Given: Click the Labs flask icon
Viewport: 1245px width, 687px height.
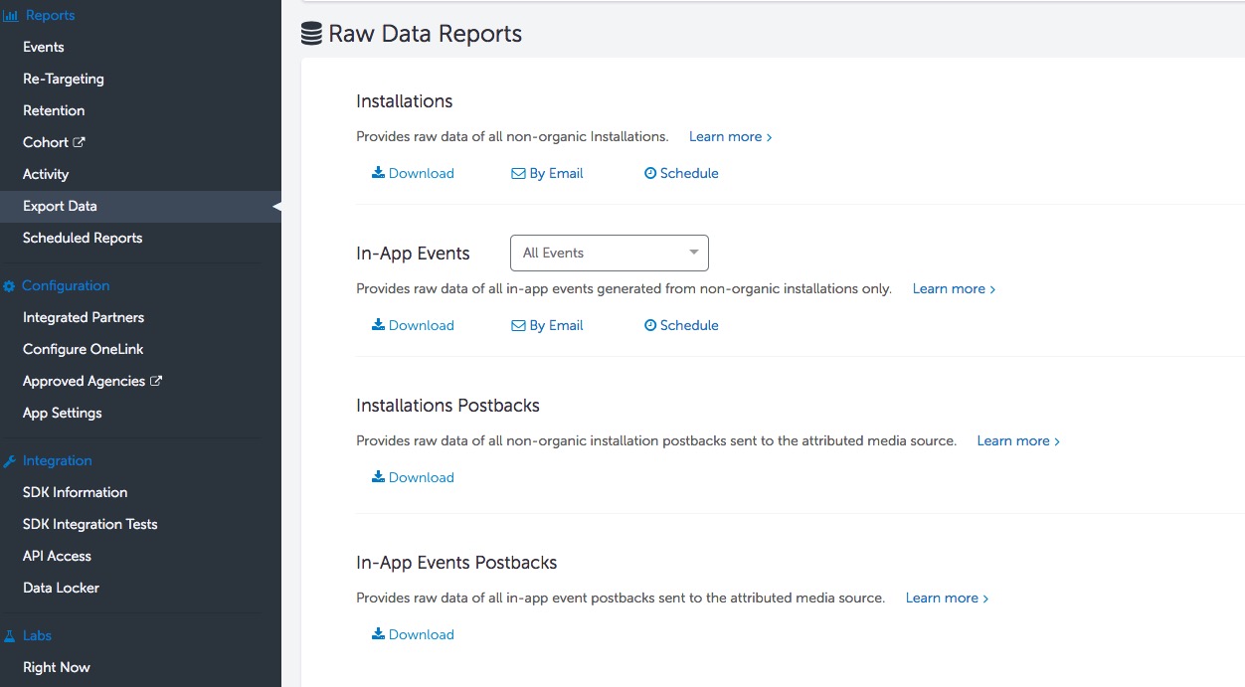Looking at the screenshot, I should (x=12, y=635).
